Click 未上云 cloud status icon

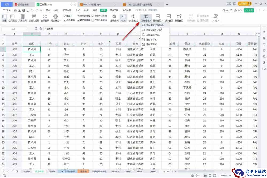pos(227,10)
